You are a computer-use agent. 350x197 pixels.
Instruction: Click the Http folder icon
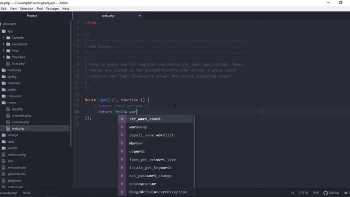pyautogui.click(x=8, y=50)
